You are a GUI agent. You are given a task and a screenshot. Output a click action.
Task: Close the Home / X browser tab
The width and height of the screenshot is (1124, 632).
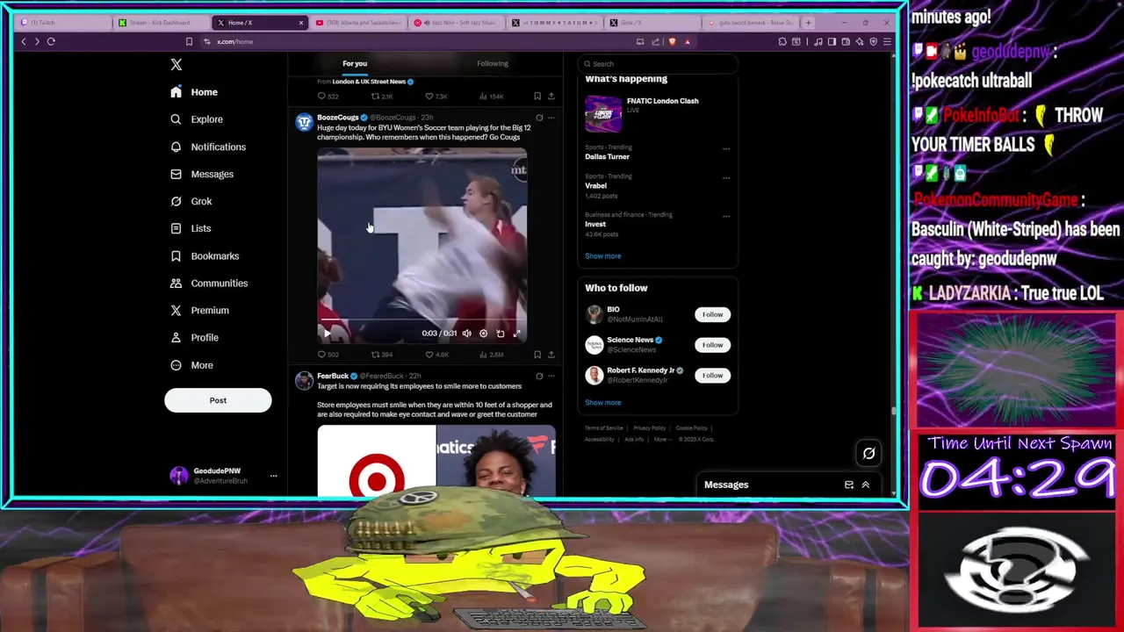pos(301,23)
